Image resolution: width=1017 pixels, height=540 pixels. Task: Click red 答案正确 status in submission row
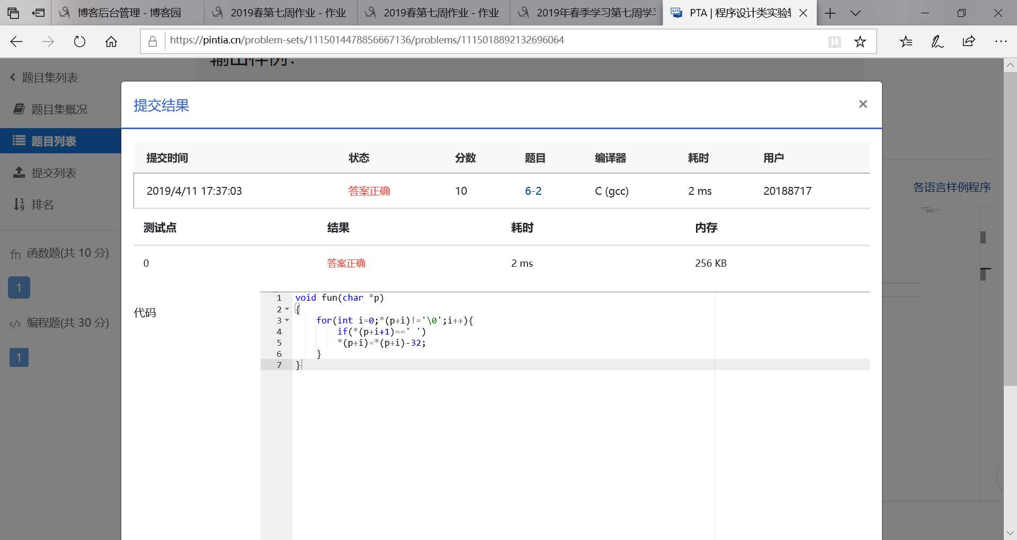(x=369, y=191)
